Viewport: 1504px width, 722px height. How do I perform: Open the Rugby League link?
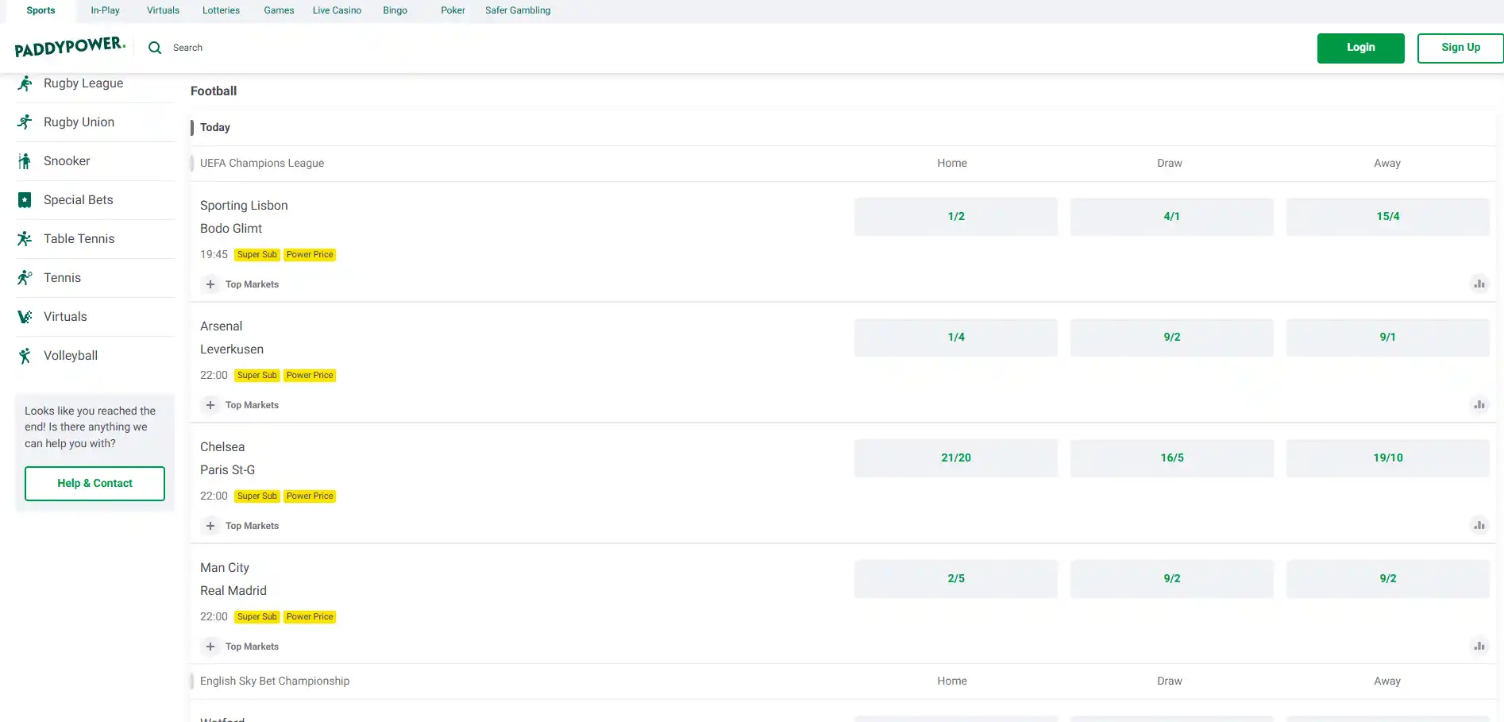tap(83, 83)
